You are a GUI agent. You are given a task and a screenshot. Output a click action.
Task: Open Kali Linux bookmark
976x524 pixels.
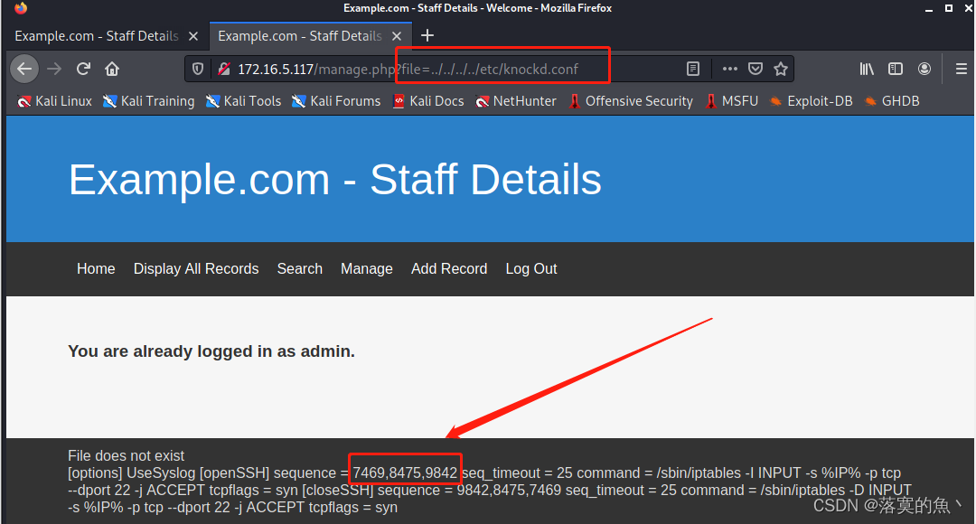(x=54, y=101)
